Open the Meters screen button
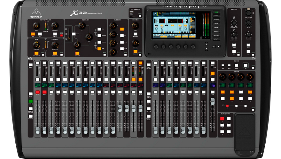Image resolution: width=281 pixels, height=159 pixels. (x=216, y=16)
